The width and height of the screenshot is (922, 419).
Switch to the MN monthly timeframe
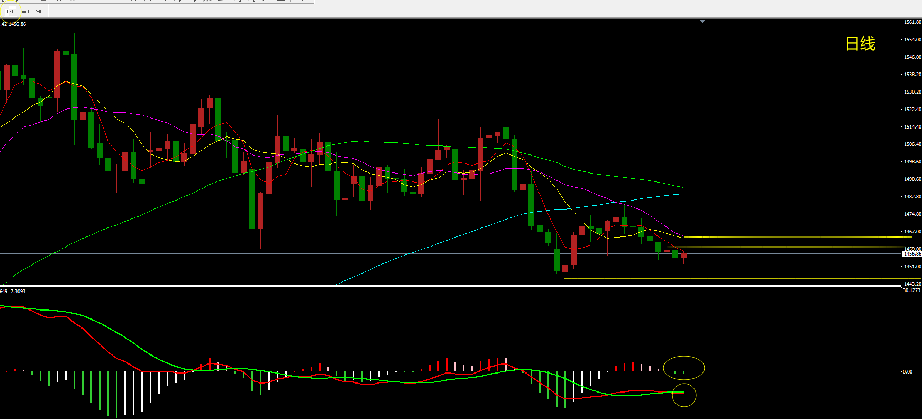click(40, 11)
